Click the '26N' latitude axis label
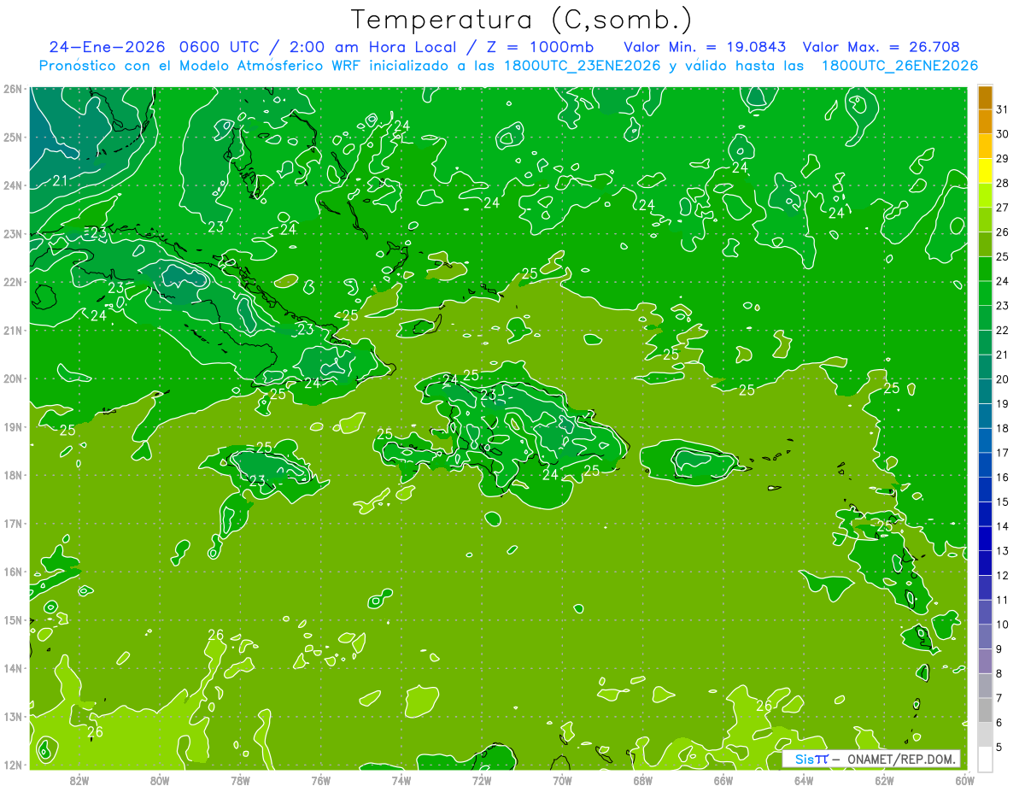The height and width of the screenshot is (792, 1025). pos(12,89)
